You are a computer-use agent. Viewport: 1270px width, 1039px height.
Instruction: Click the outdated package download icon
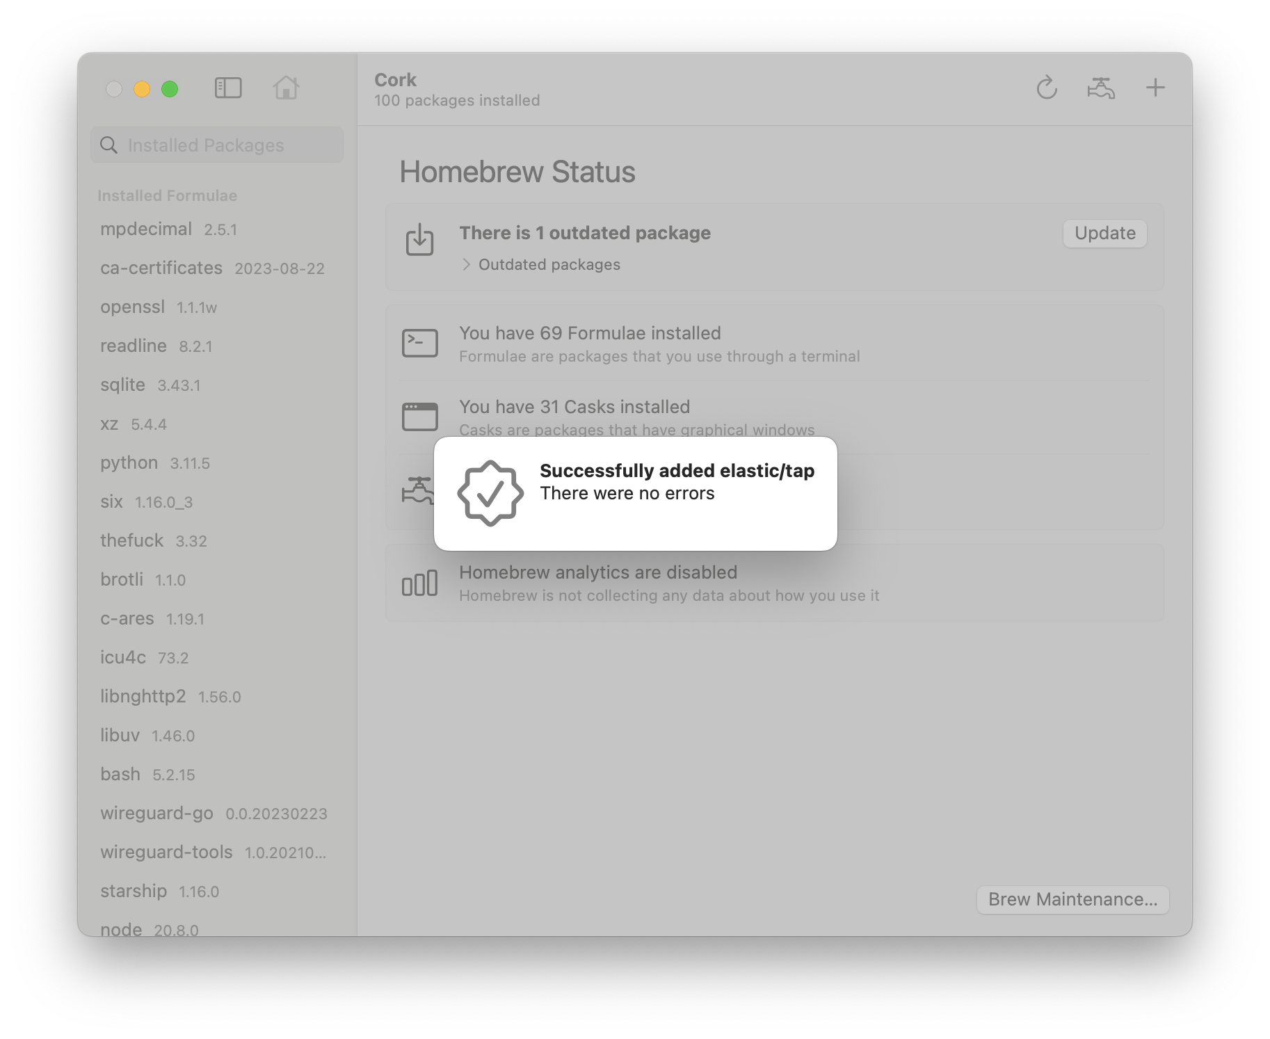click(419, 240)
